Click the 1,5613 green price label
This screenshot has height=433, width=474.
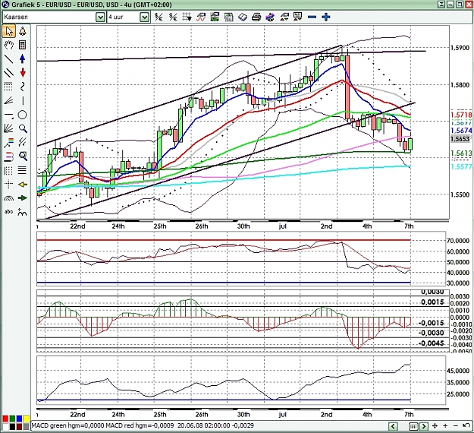tap(461, 153)
